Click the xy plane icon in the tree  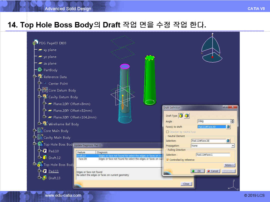(x=40, y=50)
